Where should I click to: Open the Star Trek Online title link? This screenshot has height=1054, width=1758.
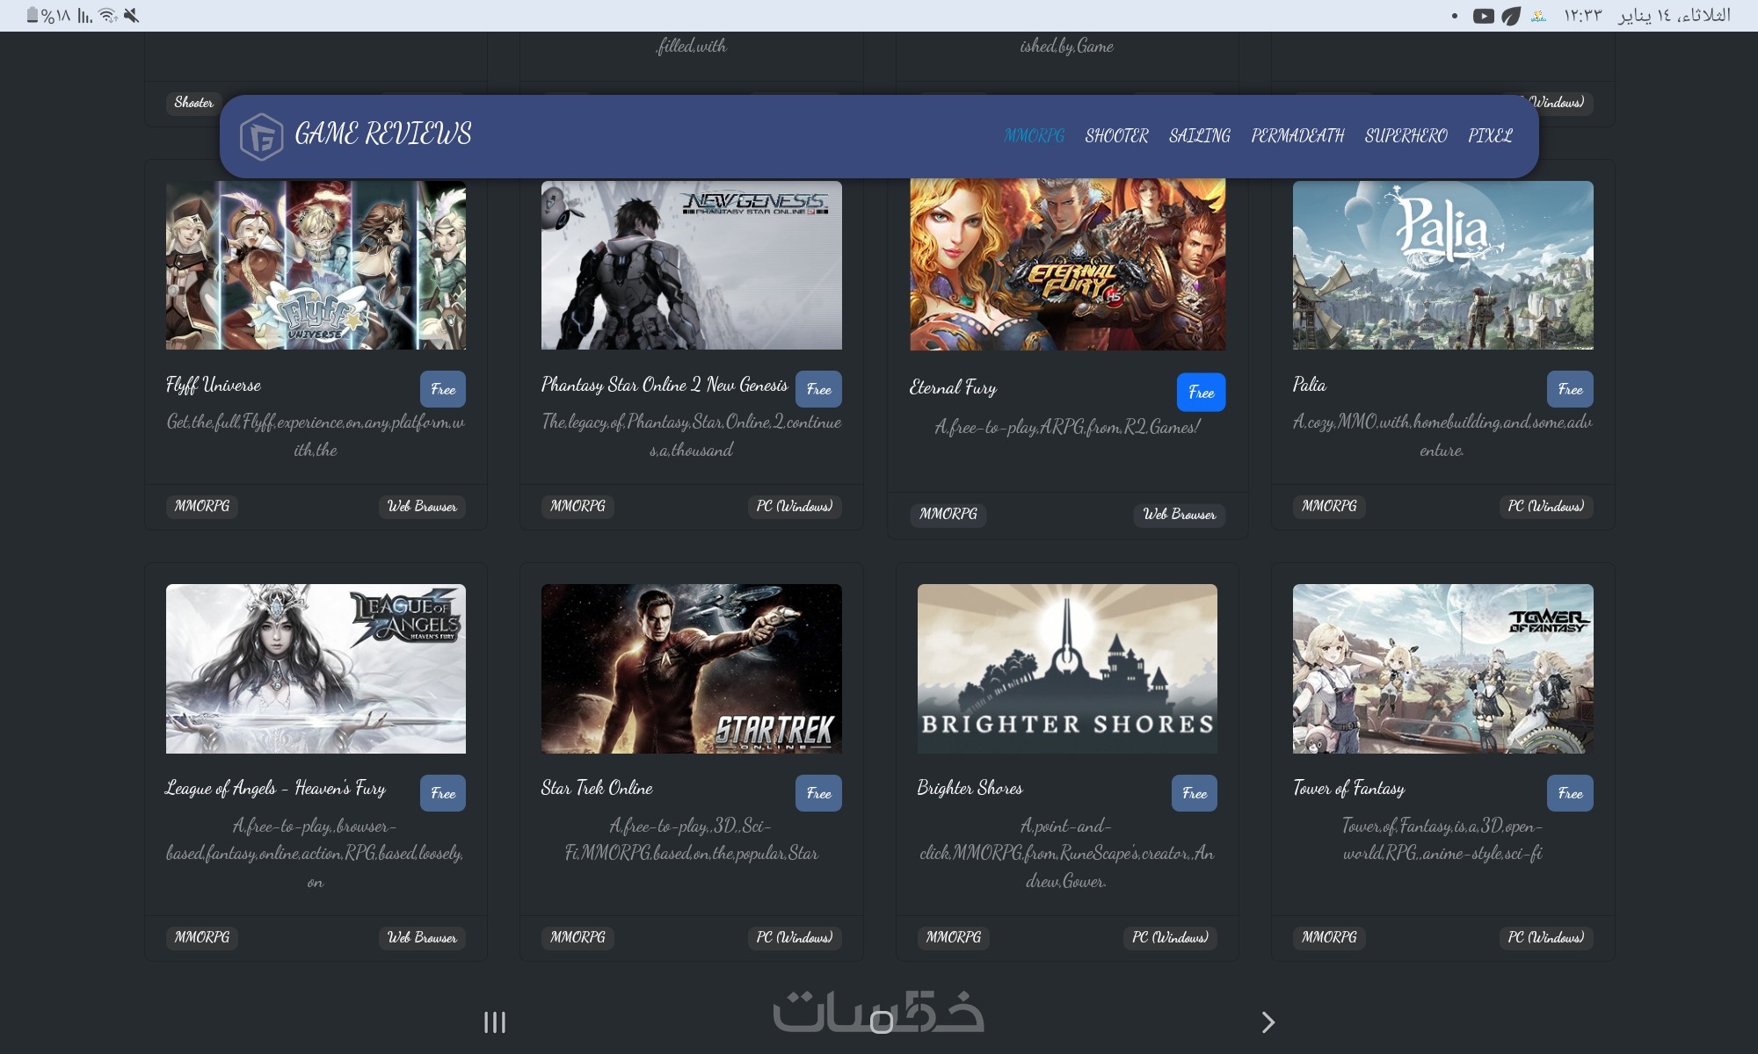597,788
